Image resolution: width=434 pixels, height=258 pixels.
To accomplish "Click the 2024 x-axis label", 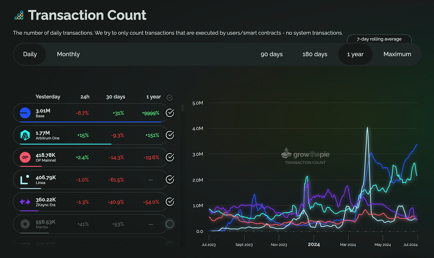I will (x=314, y=245).
